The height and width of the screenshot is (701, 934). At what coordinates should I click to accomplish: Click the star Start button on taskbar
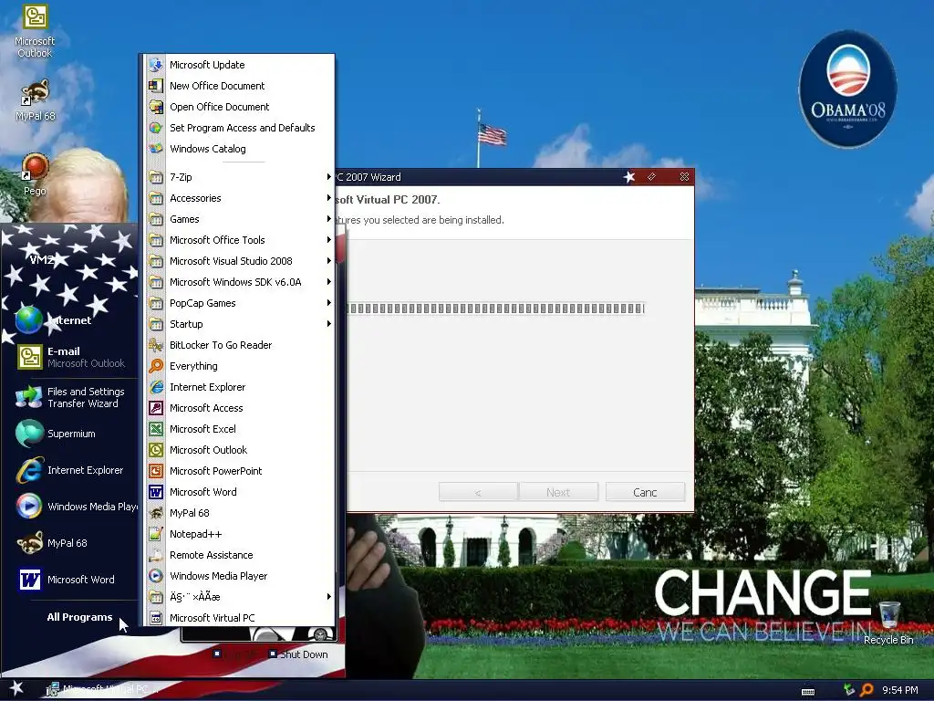[x=16, y=688]
